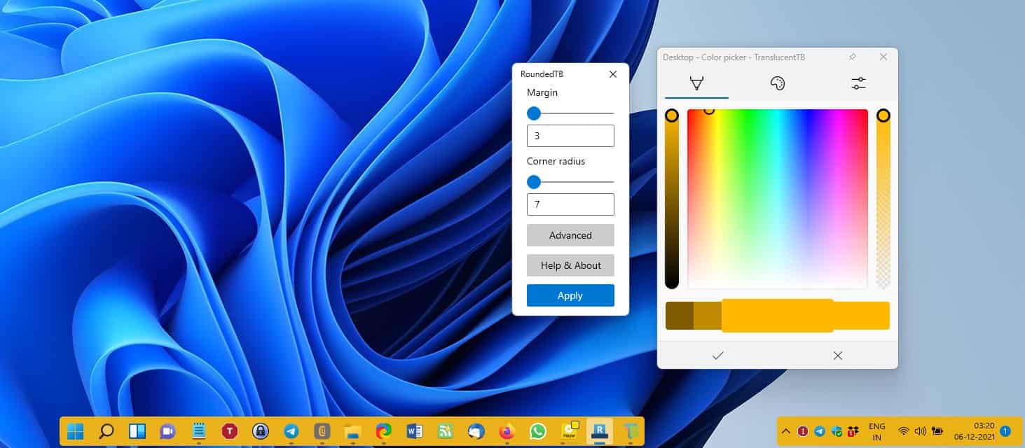Open the Windows Start menu
This screenshot has height=448, width=1025.
76,431
